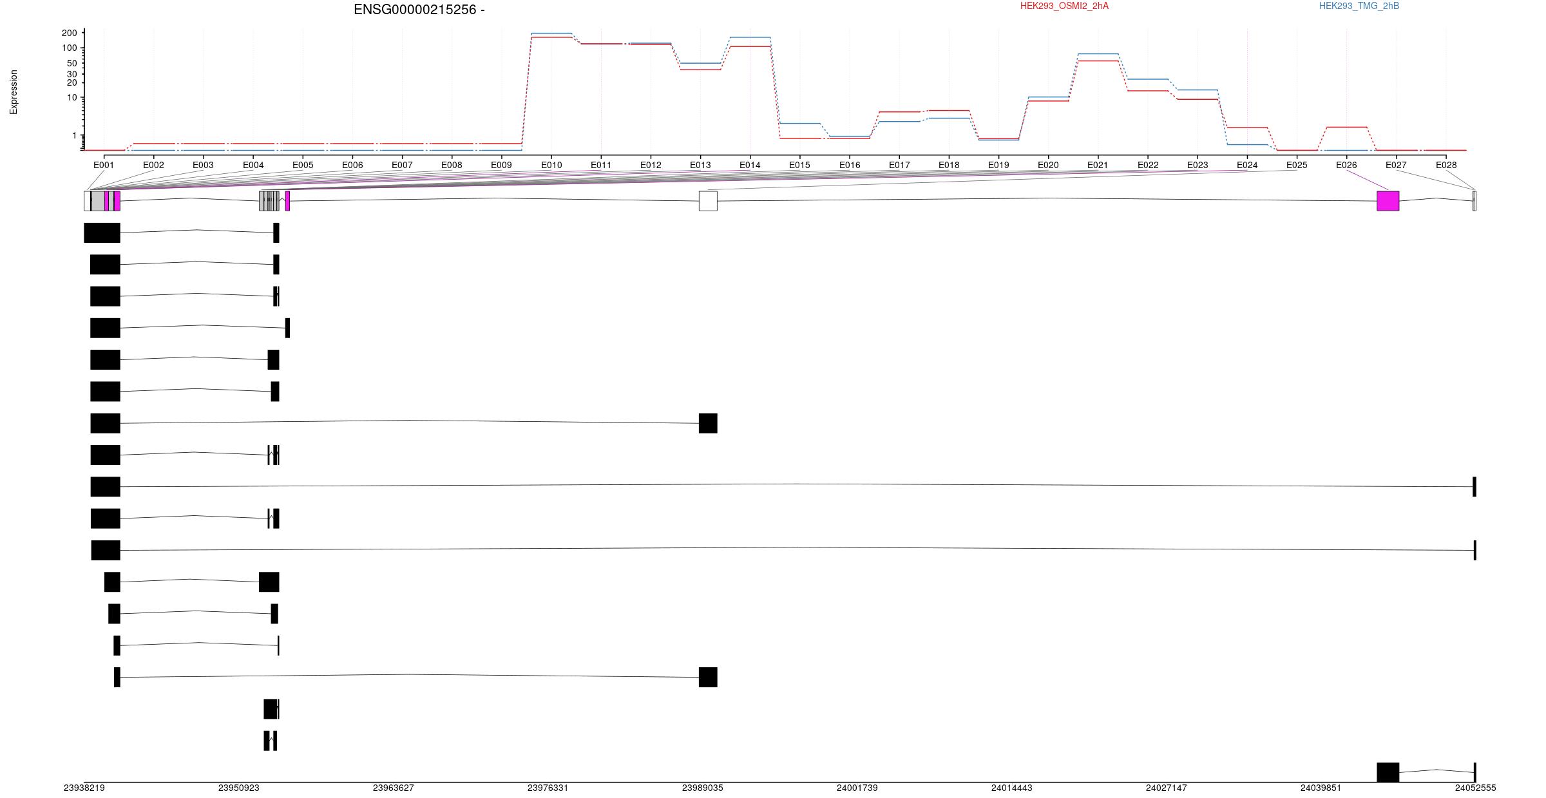Viewport: 1546px width, 798px height.
Task: Click exon label E027
Action: [1396, 165]
